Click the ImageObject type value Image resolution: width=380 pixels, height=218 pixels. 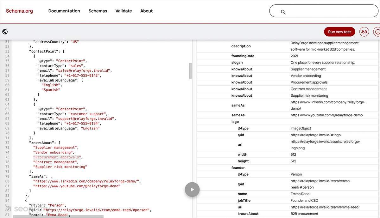coord(301,128)
